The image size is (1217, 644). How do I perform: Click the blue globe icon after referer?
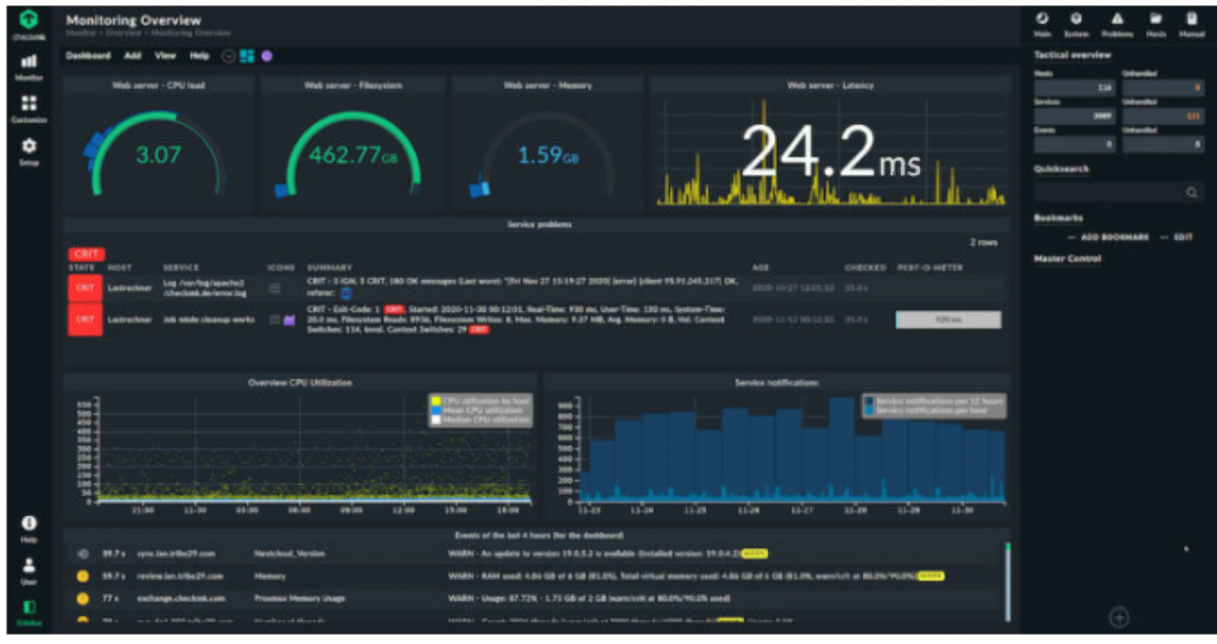pos(346,293)
